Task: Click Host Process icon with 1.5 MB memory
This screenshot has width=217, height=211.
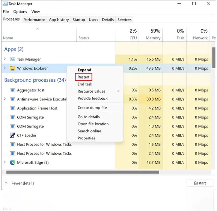Action: 12,144
